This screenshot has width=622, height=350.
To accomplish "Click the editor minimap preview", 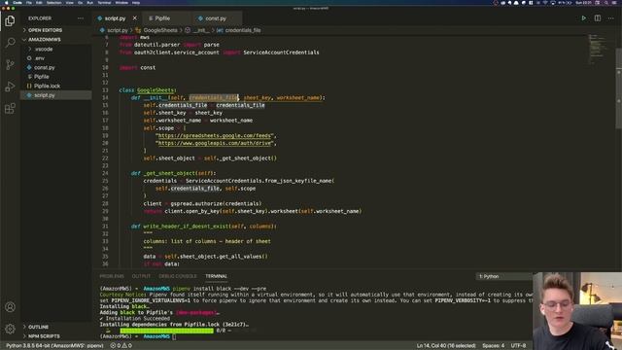I will point(598,50).
